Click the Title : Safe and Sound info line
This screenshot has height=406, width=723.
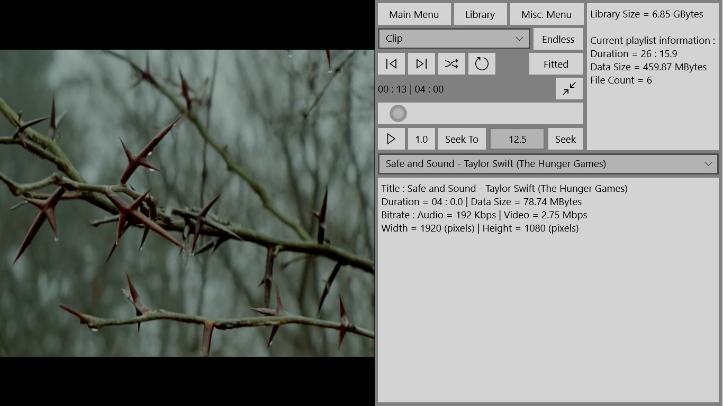[504, 189]
